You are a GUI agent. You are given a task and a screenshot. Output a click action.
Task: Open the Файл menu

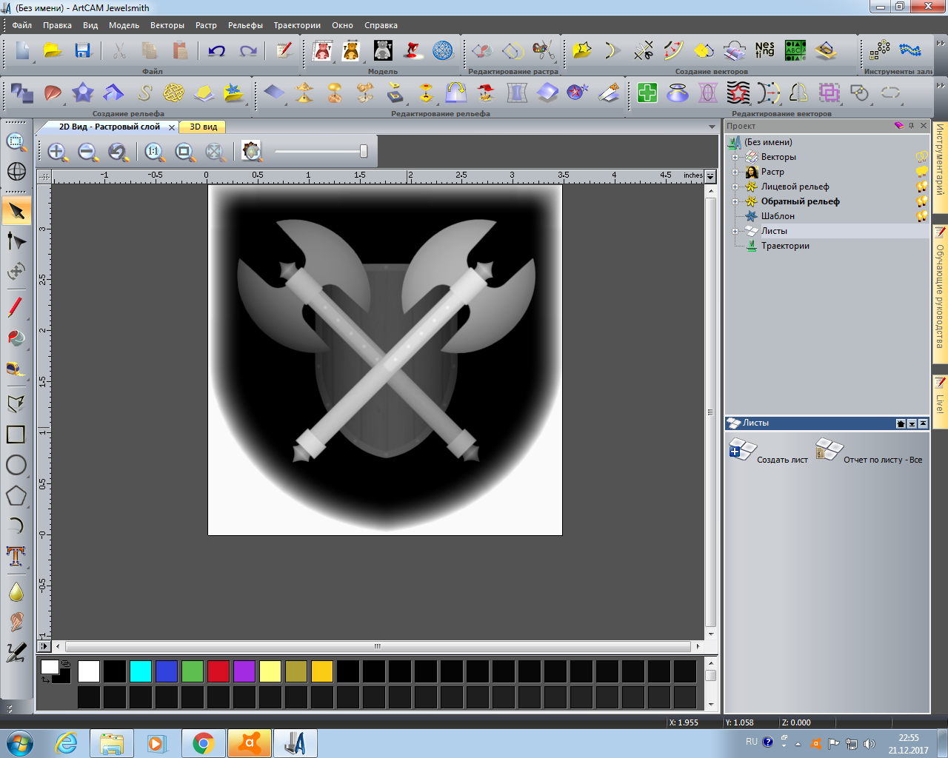[22, 25]
